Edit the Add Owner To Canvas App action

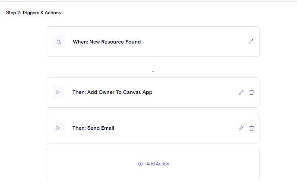point(241,92)
